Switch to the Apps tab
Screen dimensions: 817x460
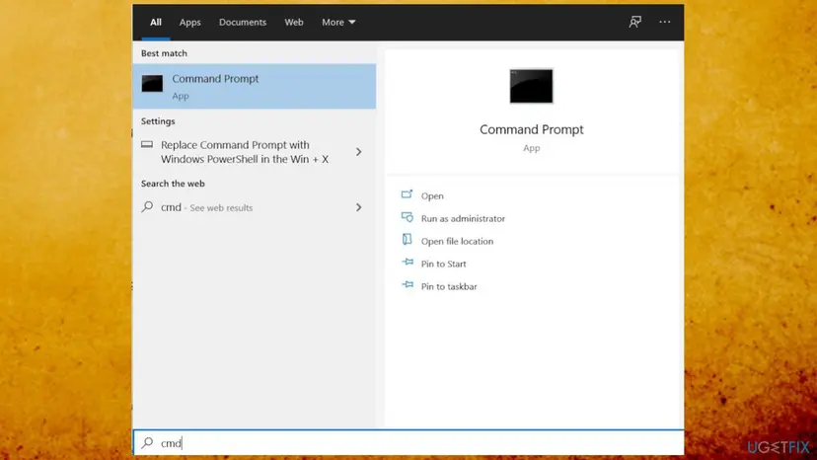pos(190,22)
